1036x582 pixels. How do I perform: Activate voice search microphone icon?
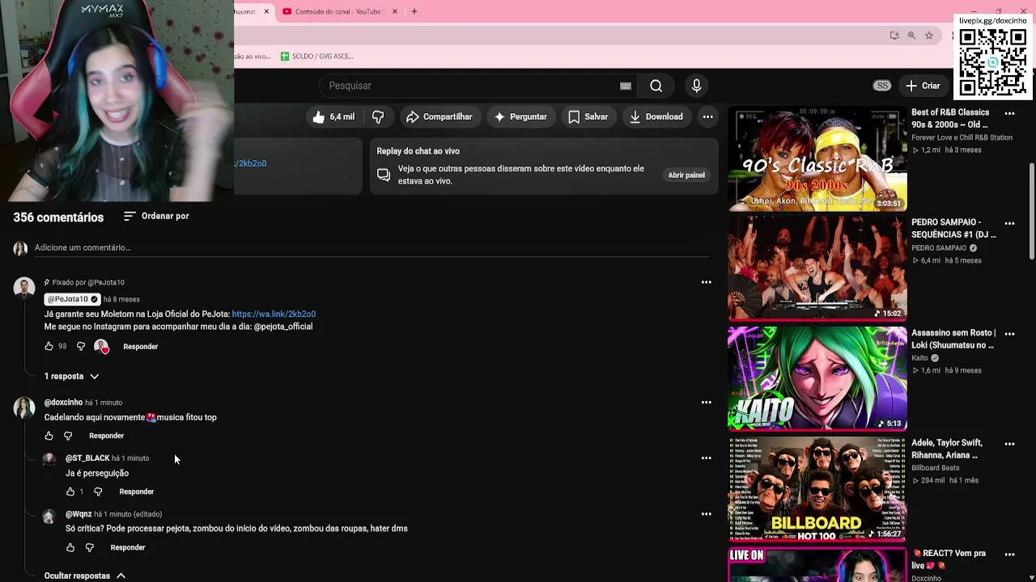click(x=696, y=86)
